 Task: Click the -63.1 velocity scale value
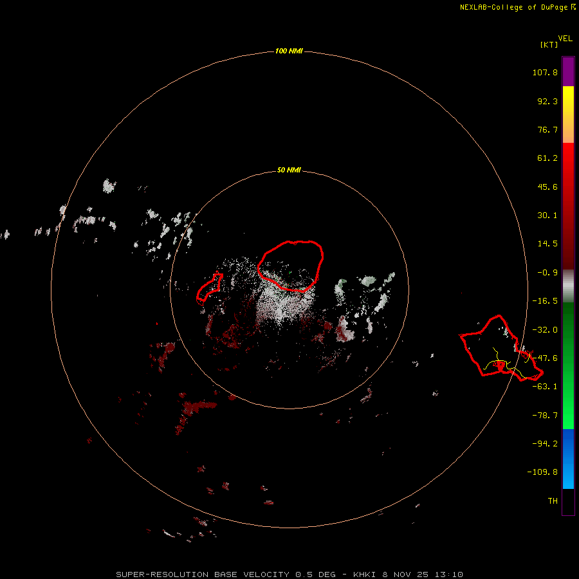(545, 387)
